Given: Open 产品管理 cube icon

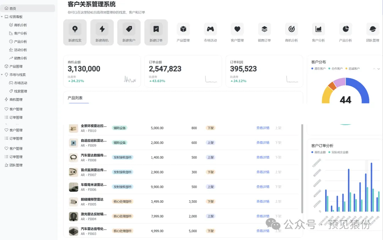Looking at the screenshot, I should coord(183,29).
